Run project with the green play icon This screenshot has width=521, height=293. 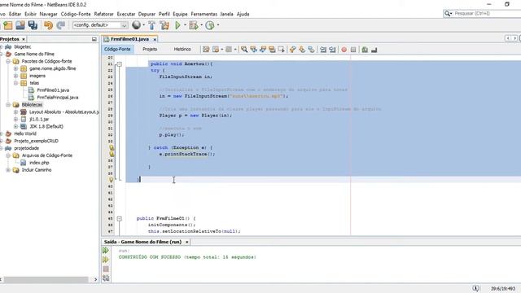click(x=177, y=25)
